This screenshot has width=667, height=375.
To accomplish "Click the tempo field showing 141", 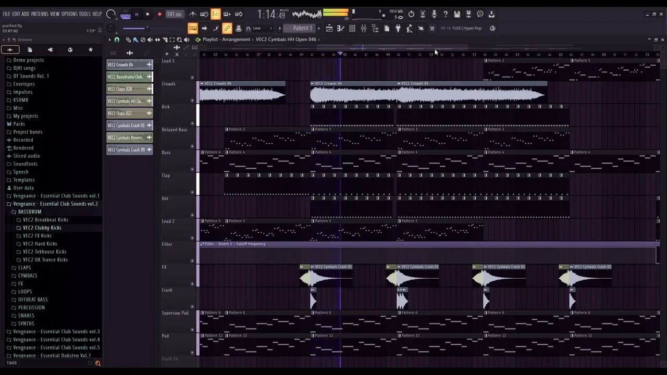I will 174,14.
